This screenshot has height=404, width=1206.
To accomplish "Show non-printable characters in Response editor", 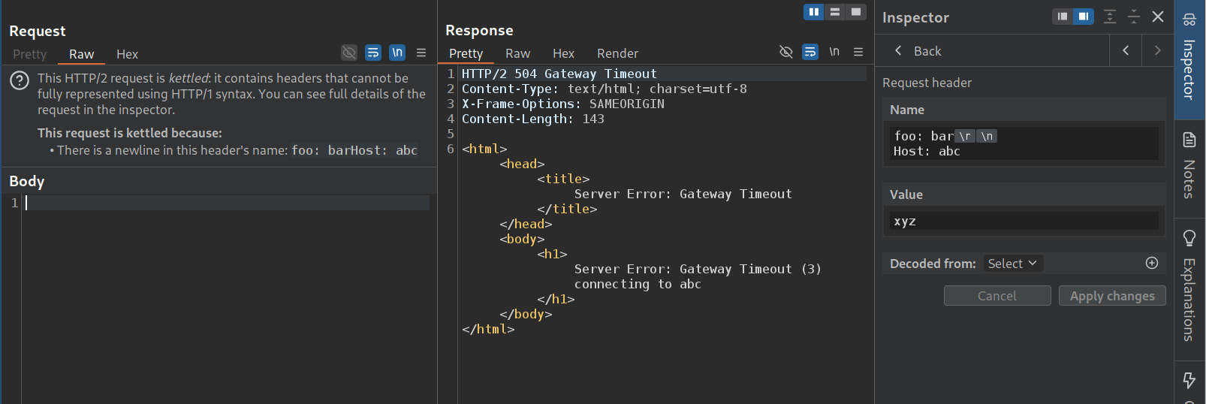I will [834, 52].
